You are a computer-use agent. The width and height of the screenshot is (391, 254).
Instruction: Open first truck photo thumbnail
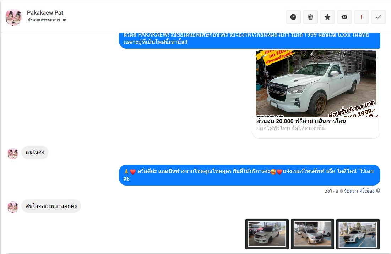click(267, 234)
